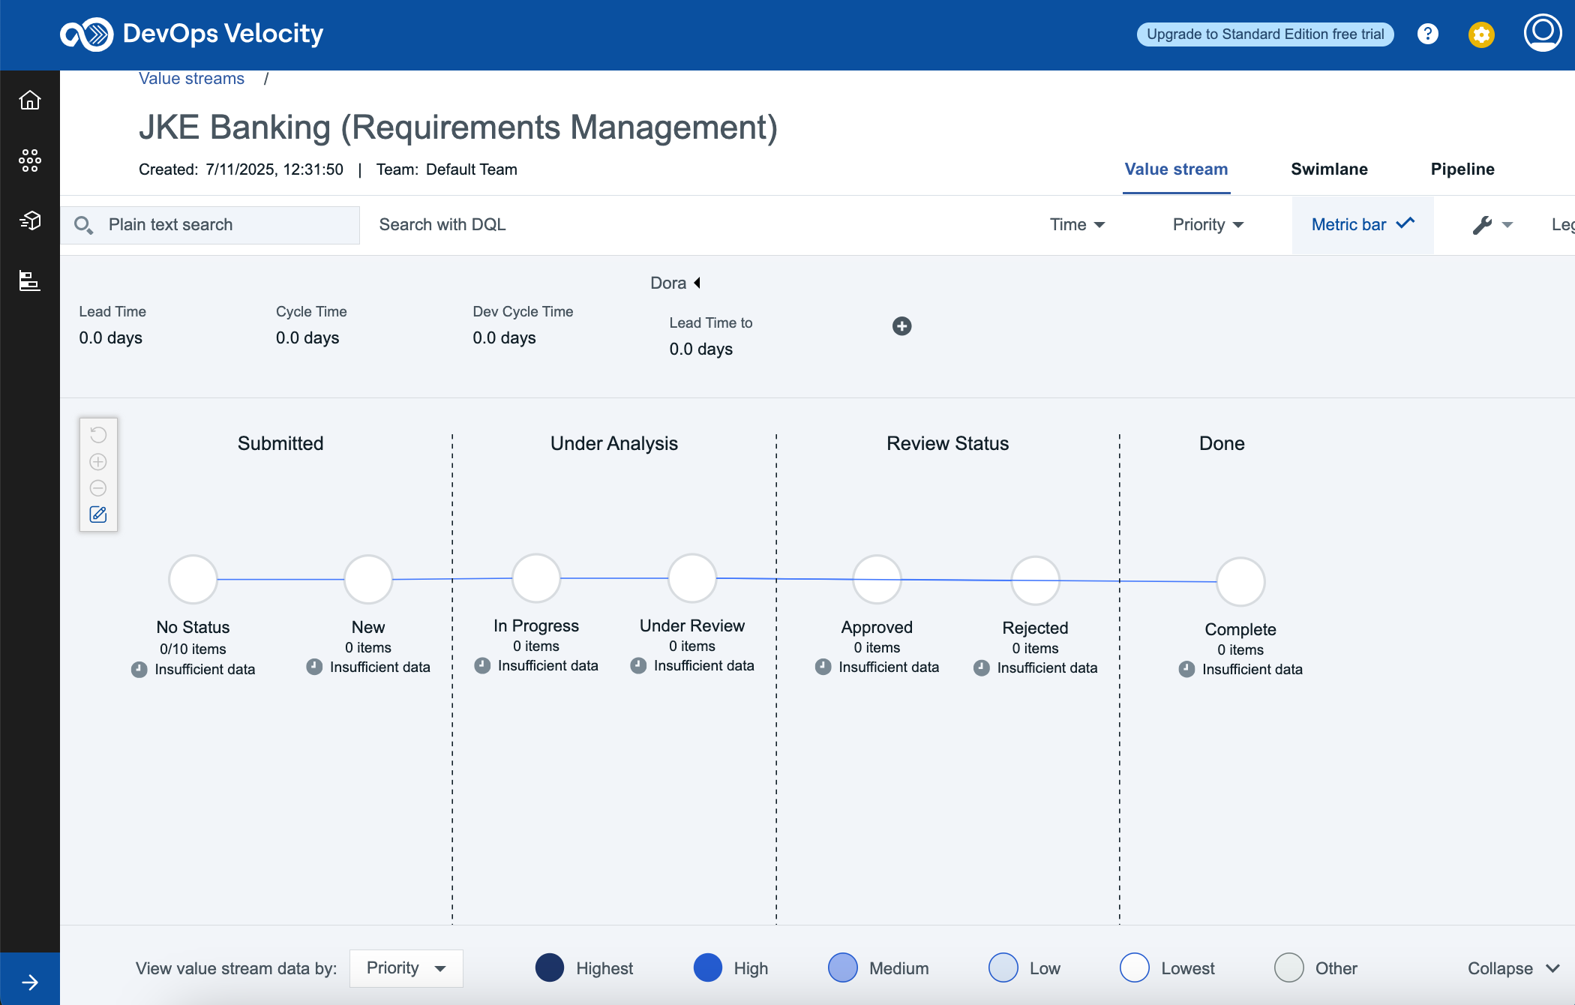Open the value streams dots icon in sidebar
The image size is (1575, 1005).
[x=30, y=160]
